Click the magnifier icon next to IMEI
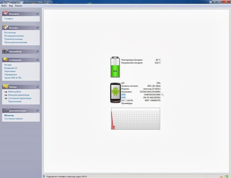The width and height of the screenshot is (231, 178). 162,95
